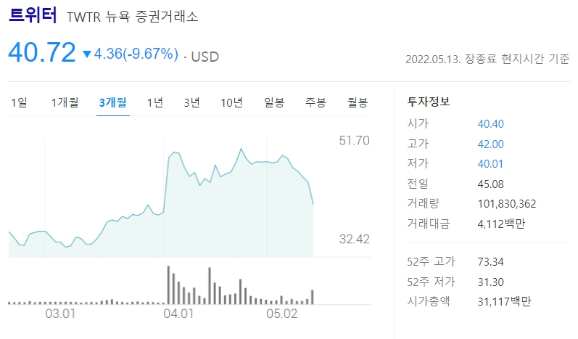
Task: Click the 05.02 date marker on chart axis
Action: (x=282, y=314)
